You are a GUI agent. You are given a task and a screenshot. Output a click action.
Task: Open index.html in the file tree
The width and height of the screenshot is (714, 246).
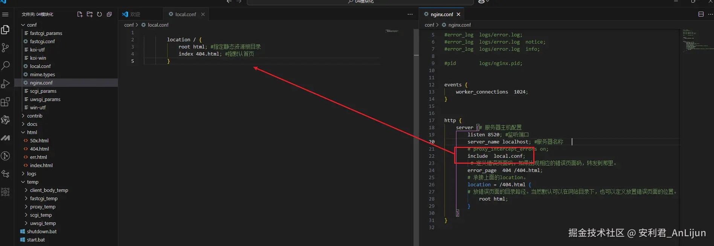click(41, 165)
